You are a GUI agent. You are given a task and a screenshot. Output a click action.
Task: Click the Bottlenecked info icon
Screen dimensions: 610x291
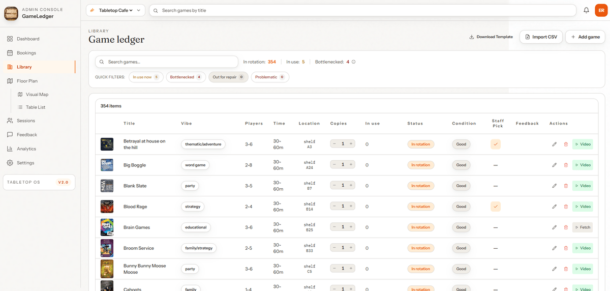click(354, 62)
